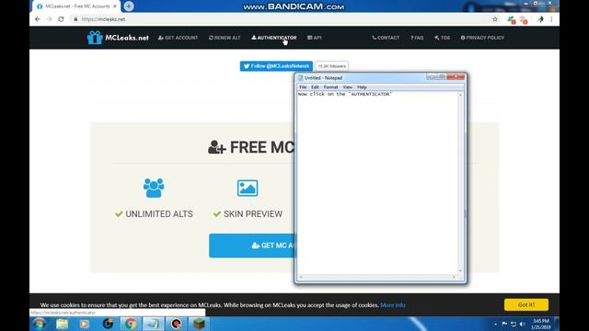Click the red-badged extension icon
This screenshot has height=331, width=589.
click(524, 19)
